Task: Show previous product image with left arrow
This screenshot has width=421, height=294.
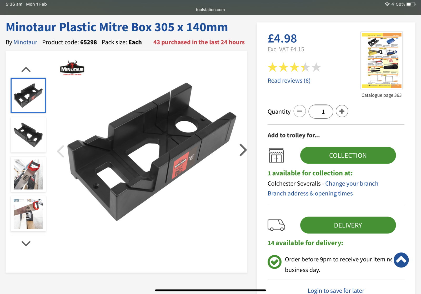Action: pyautogui.click(x=61, y=151)
